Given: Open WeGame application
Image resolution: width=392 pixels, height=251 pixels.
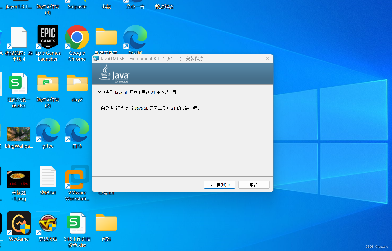Looking at the screenshot, I should coord(18,223).
